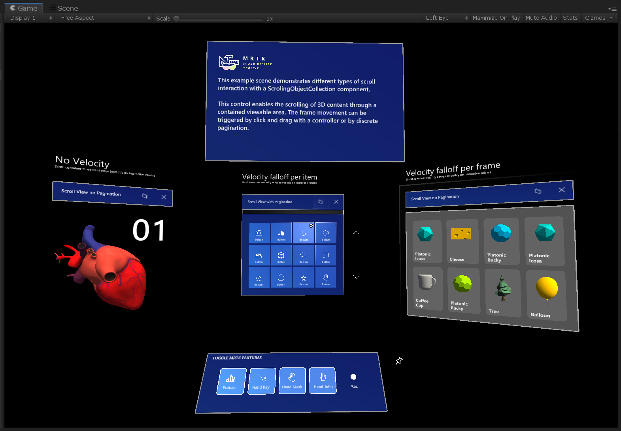Open the Display 1 dropdown
This screenshot has width=621, height=431.
point(30,18)
